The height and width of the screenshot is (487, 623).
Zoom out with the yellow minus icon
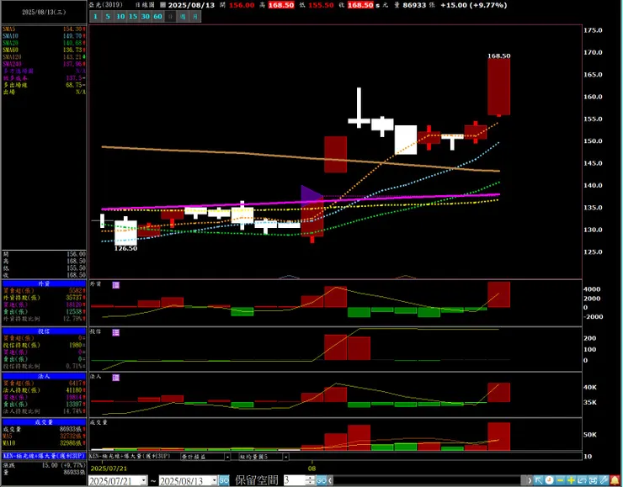click(560, 480)
